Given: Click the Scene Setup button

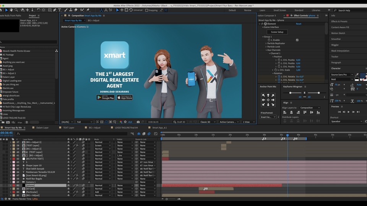Looking at the screenshot, I should [277, 32].
